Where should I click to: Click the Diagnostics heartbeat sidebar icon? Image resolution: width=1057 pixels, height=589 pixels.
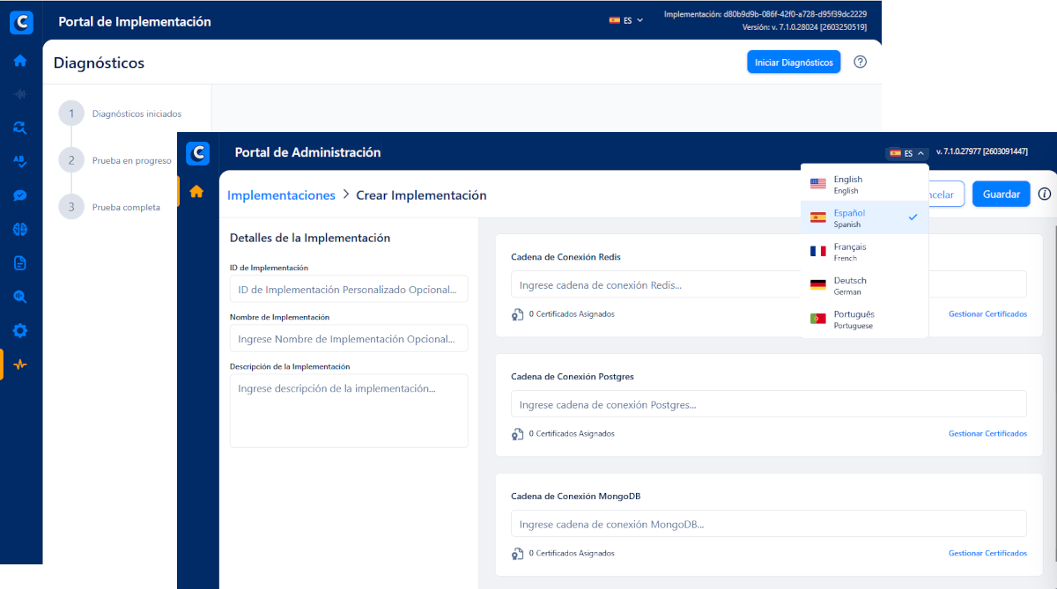click(x=20, y=363)
